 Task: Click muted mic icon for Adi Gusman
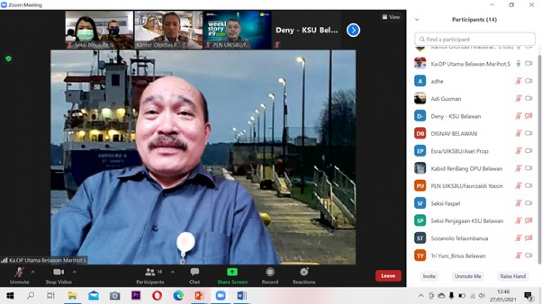click(518, 99)
